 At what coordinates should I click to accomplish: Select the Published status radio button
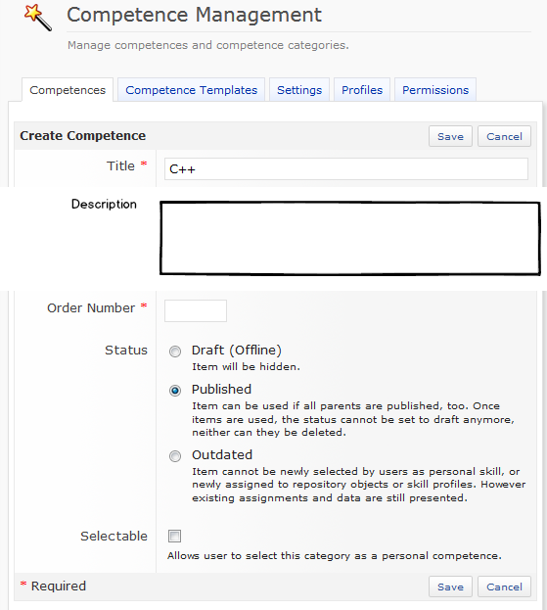[x=175, y=391]
